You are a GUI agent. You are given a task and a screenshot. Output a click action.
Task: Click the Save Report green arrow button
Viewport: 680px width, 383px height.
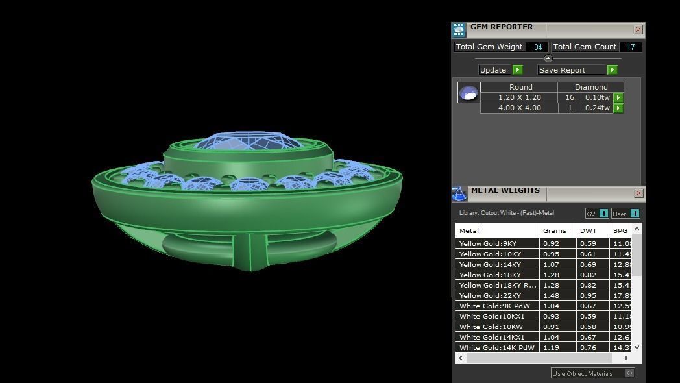pyautogui.click(x=612, y=70)
